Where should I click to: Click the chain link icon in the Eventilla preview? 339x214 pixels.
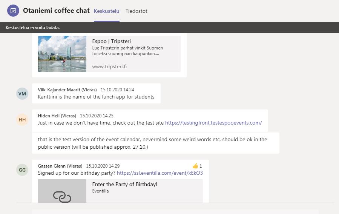[x=62, y=196]
